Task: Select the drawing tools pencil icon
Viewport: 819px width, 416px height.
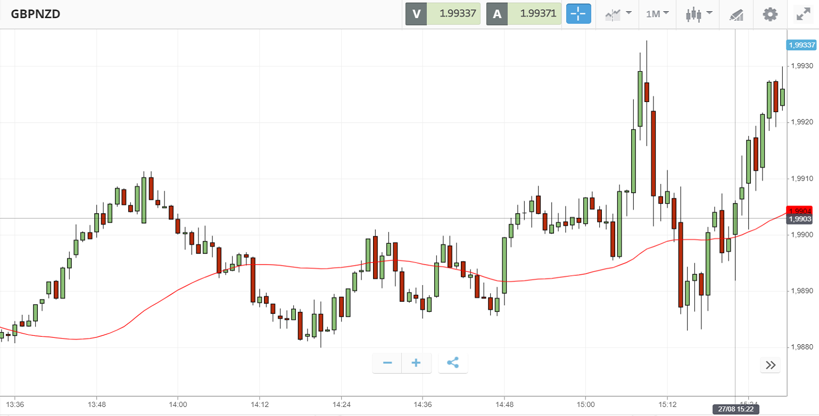Action: tap(737, 14)
